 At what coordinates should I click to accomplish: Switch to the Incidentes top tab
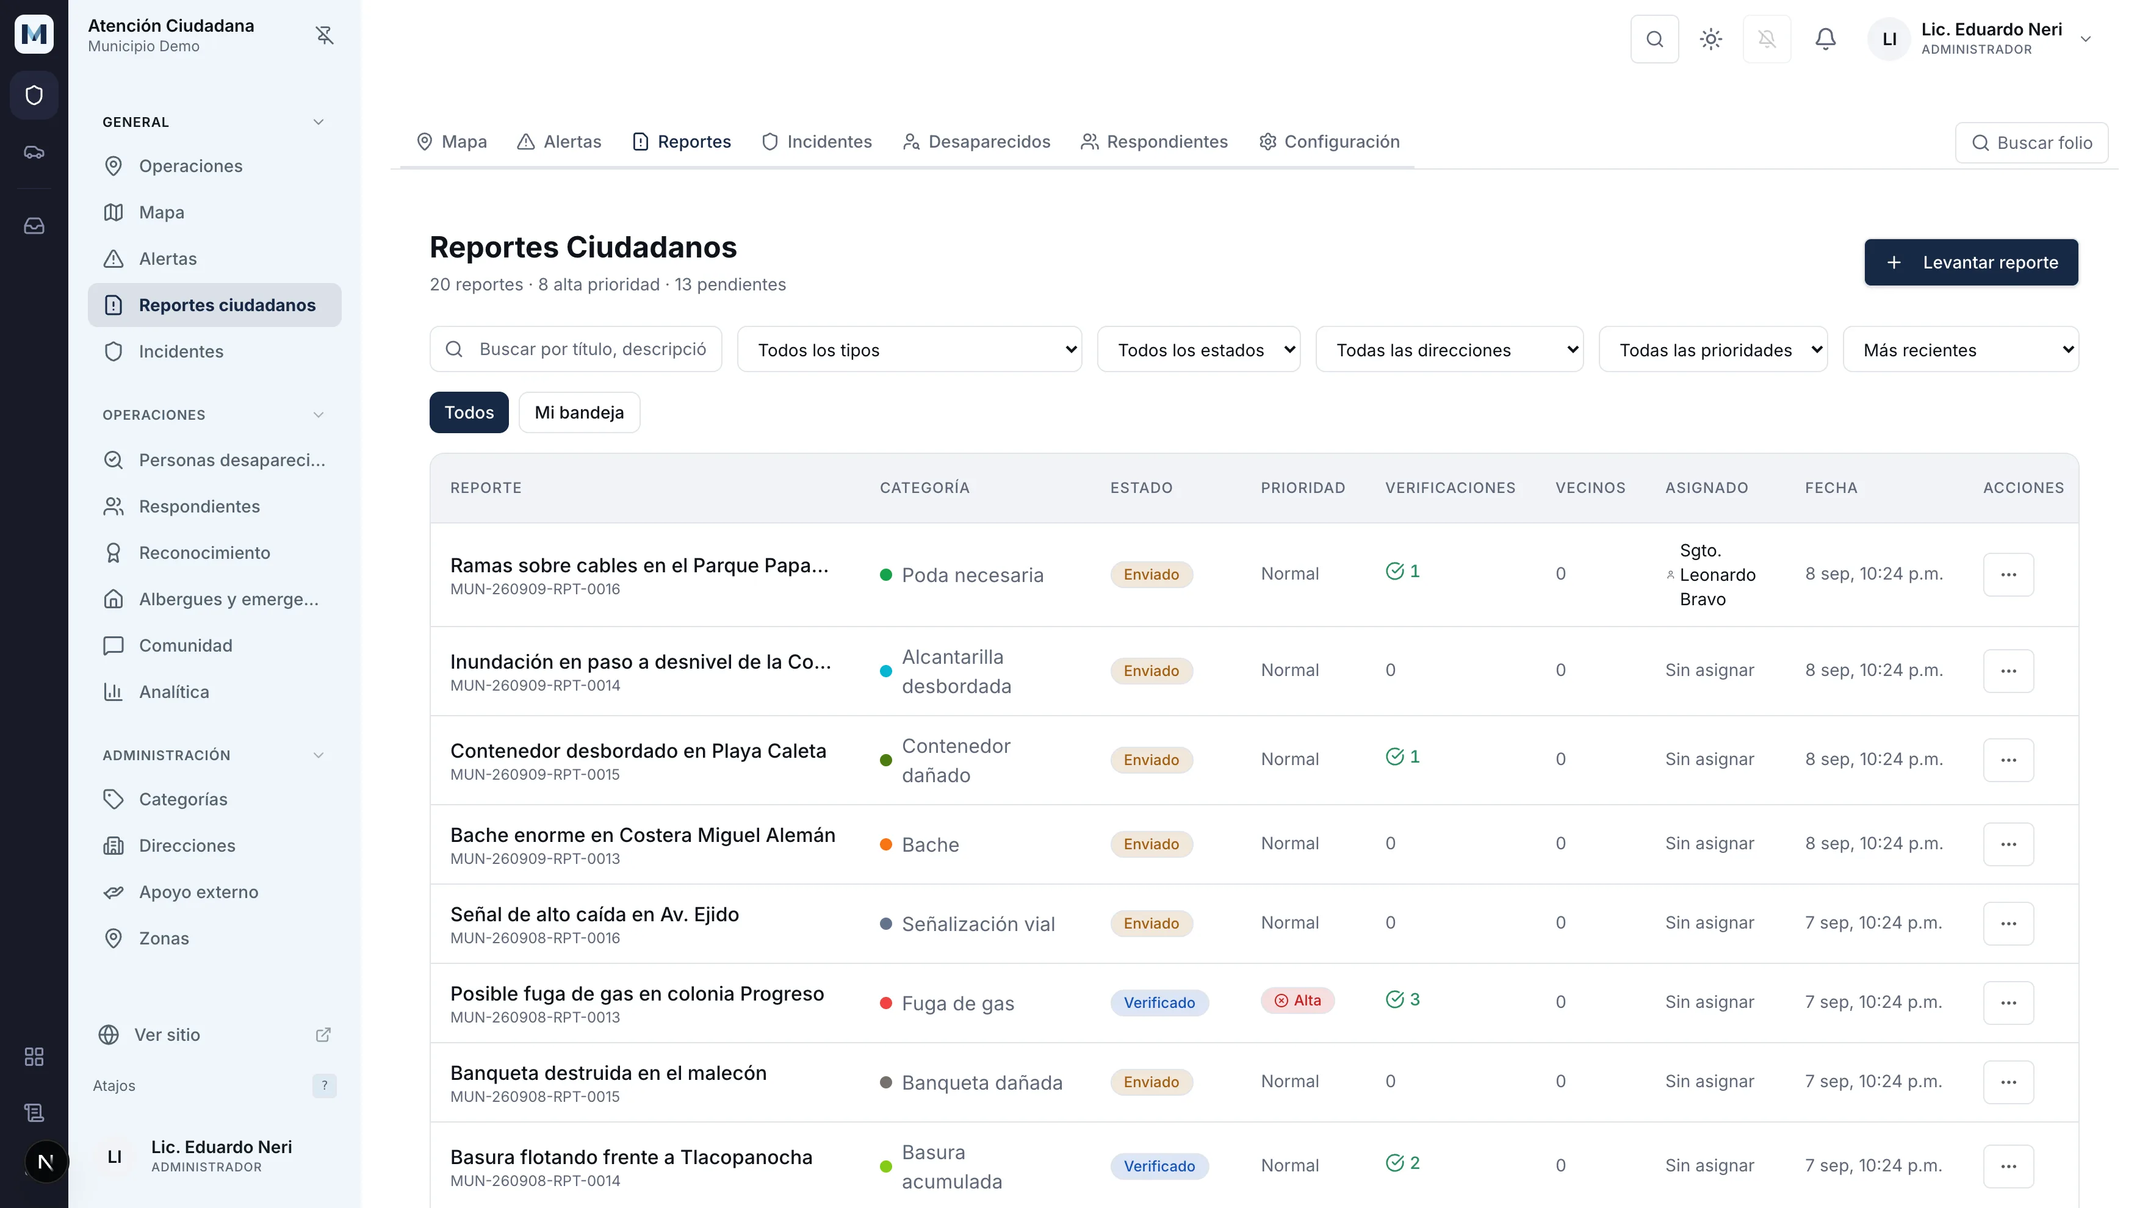[817, 142]
